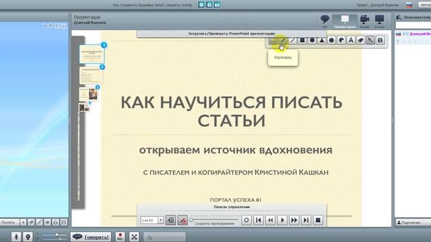The image size is (431, 242).
Task: Select the straight line drawing tool
Action: [293, 40]
